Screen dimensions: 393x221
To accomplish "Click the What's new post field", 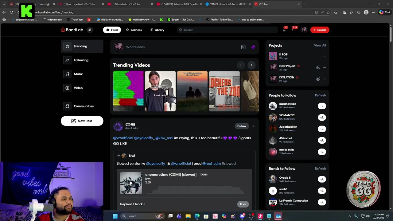I will click(181, 47).
